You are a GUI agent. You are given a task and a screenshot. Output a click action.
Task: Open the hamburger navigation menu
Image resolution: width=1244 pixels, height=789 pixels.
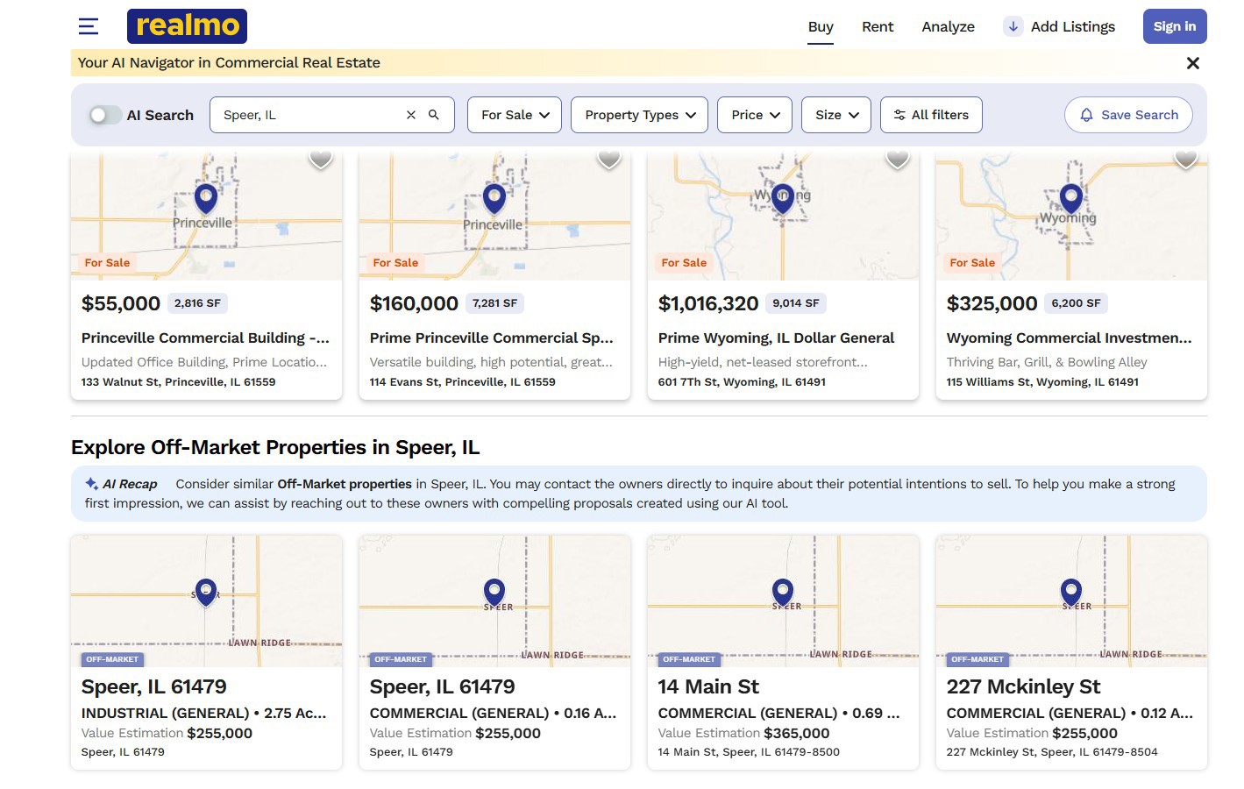click(88, 26)
